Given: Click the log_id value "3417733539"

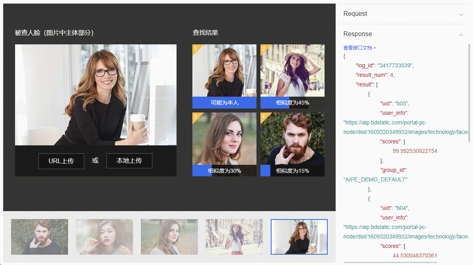Looking at the screenshot, I should tap(395, 65).
